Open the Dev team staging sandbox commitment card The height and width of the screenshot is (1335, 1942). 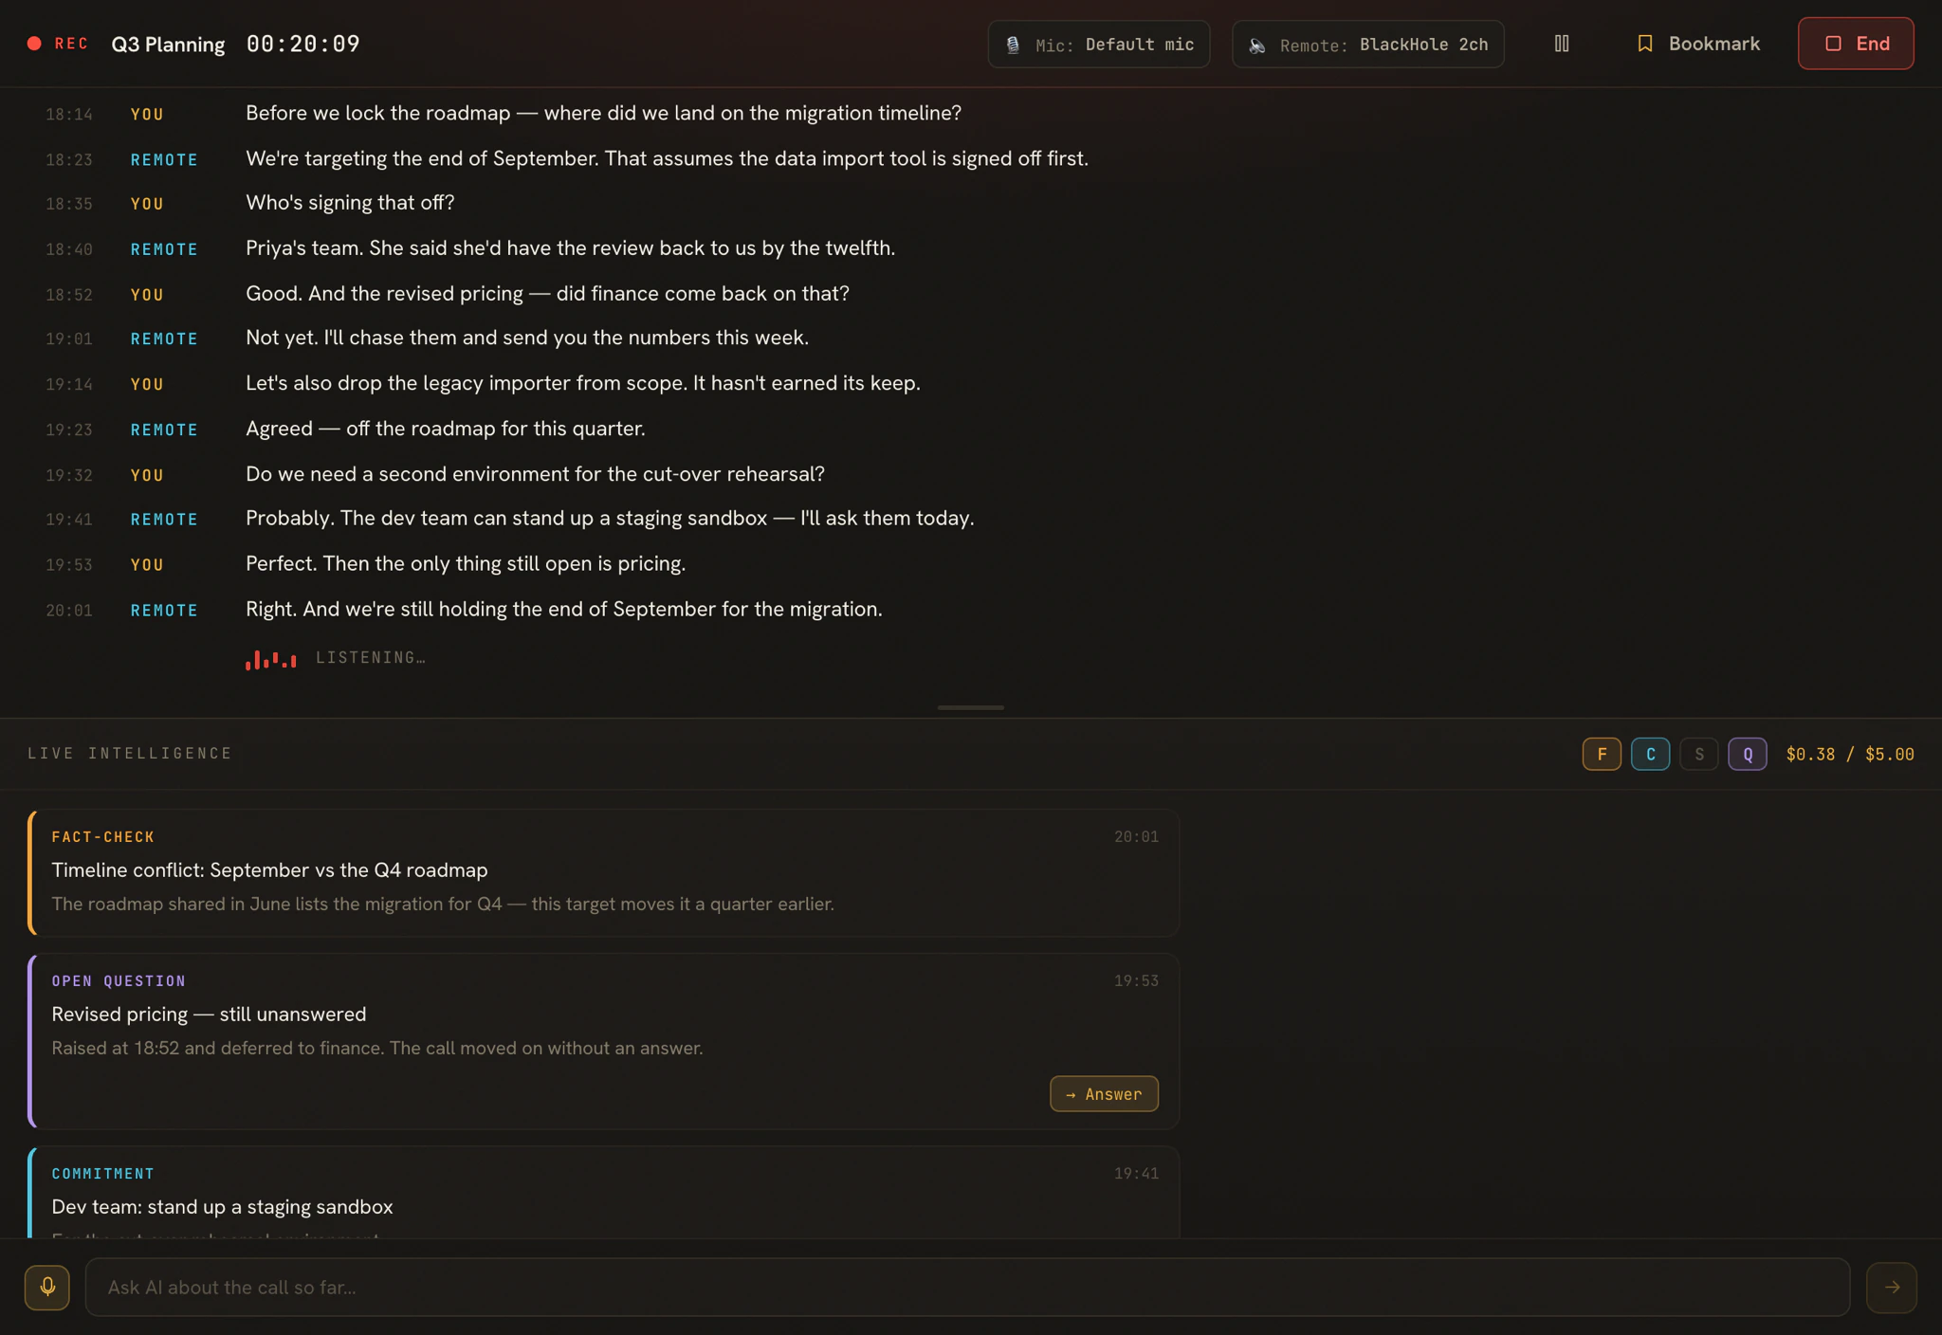point(604,1193)
